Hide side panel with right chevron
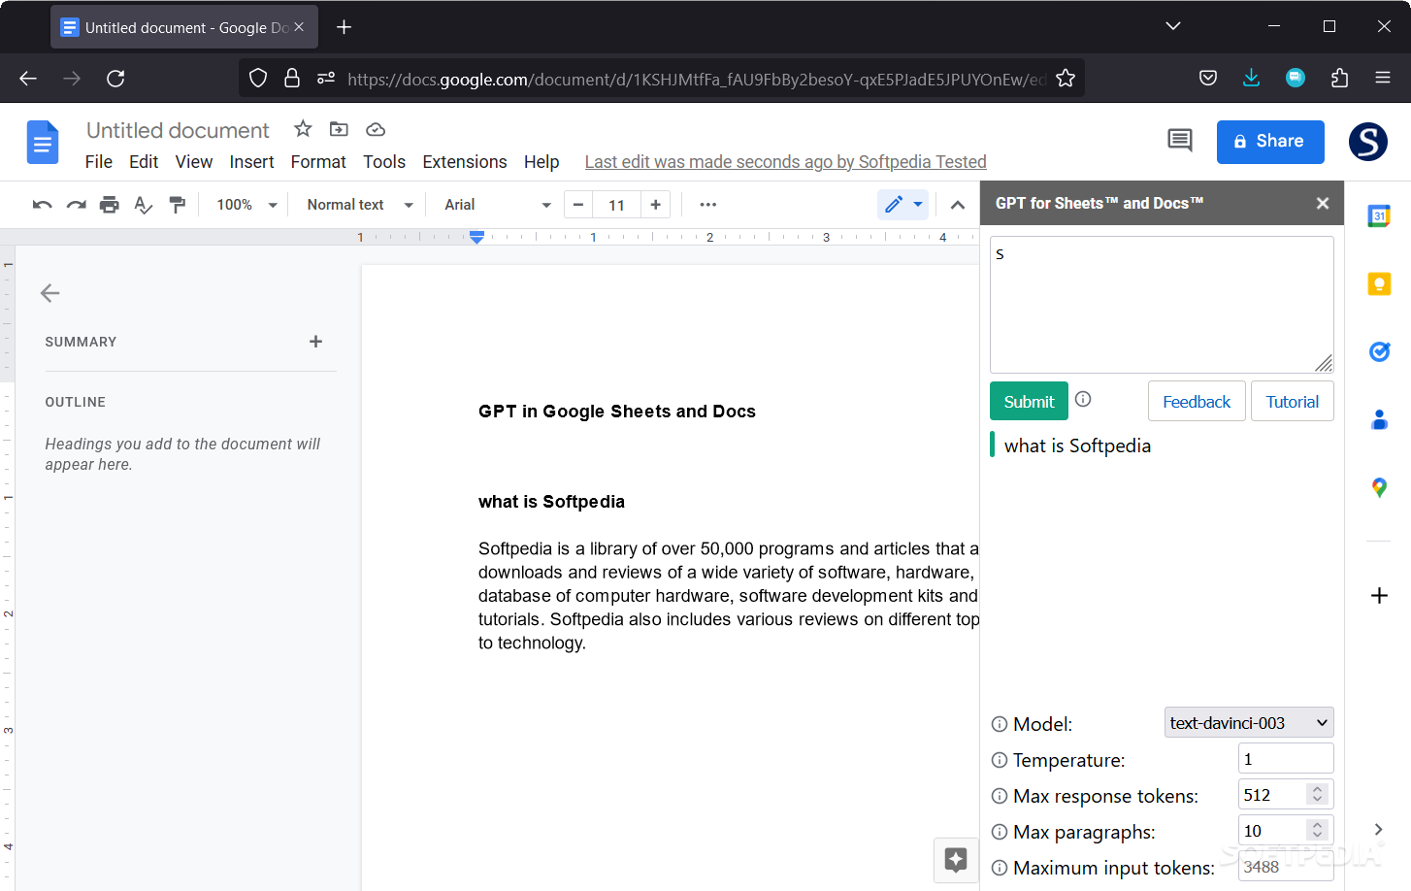The height and width of the screenshot is (891, 1411). click(1378, 829)
